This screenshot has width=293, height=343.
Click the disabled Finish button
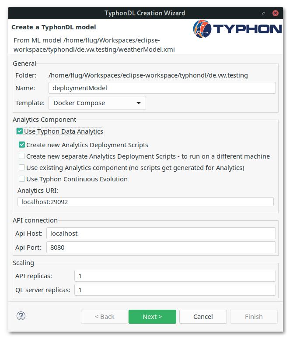point(254,317)
